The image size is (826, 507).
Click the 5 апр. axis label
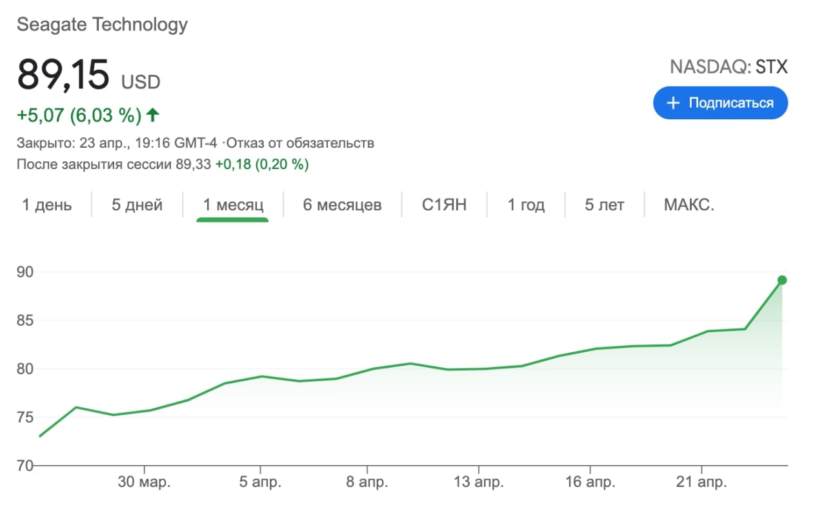(x=260, y=482)
